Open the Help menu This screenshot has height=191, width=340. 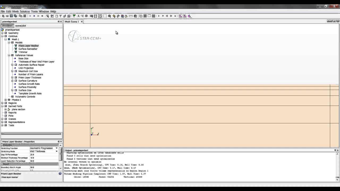pyautogui.click(x=53, y=11)
